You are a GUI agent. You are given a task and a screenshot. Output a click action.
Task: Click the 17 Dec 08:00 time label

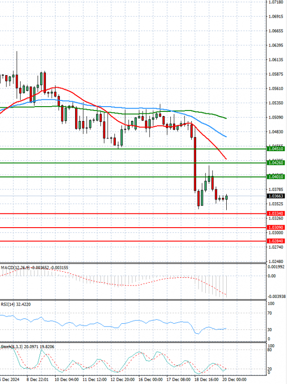[x=178, y=380]
